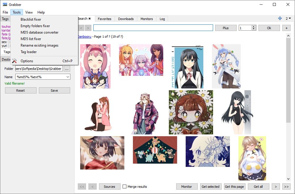Click Get selected
This screenshot has width=295, height=194.
(210, 186)
